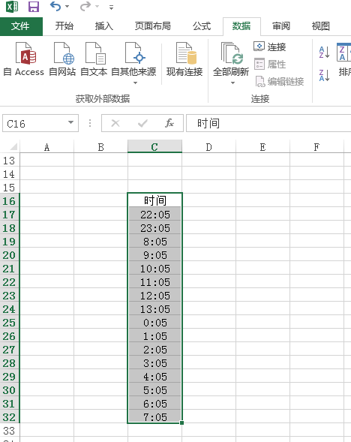Select the 数据 ribbon tab
This screenshot has width=351, height=442.
241,26
